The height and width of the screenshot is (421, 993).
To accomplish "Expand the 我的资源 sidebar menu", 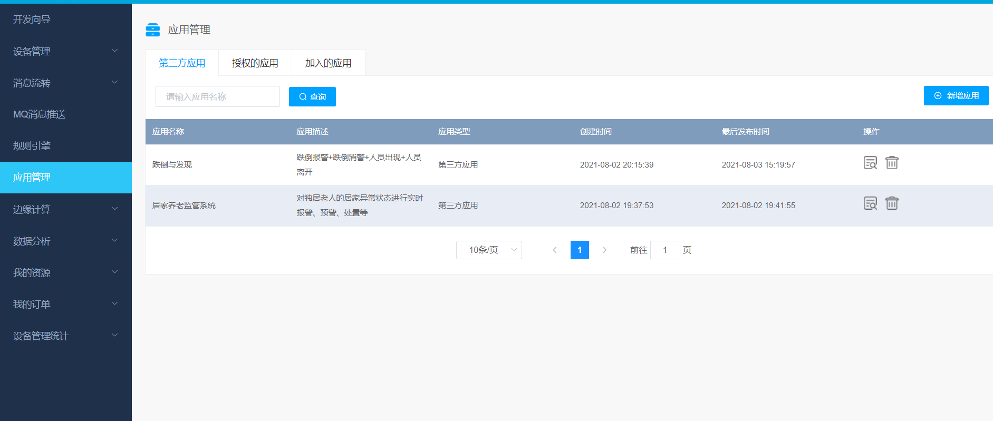I will 66,272.
